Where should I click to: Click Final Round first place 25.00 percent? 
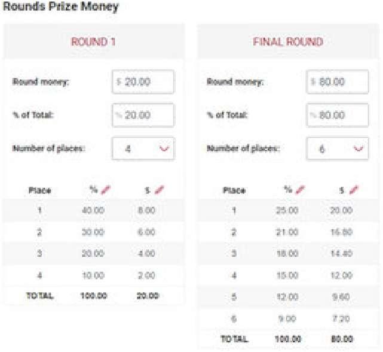point(287,210)
